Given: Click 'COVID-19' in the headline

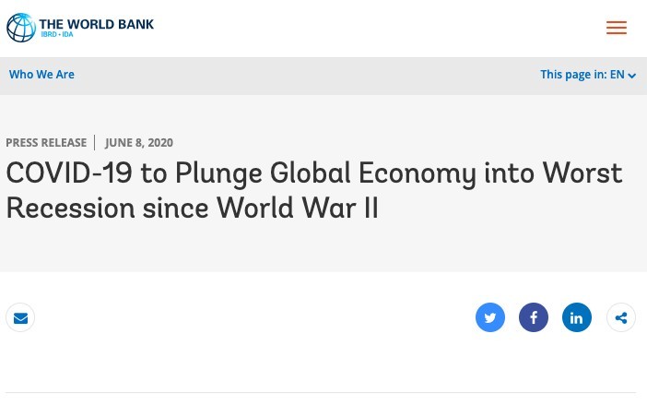Looking at the screenshot, I should pos(69,173).
